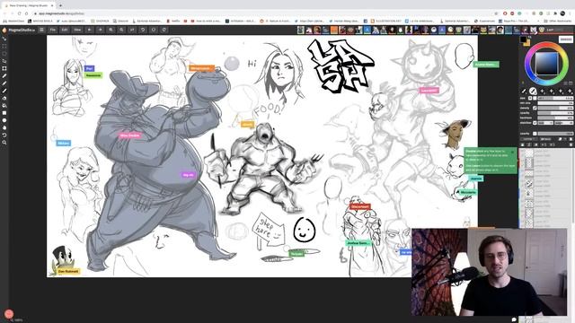Image resolution: width=575 pixels, height=323 pixels.
Task: Click the orange background color swatch
Action: click(527, 43)
